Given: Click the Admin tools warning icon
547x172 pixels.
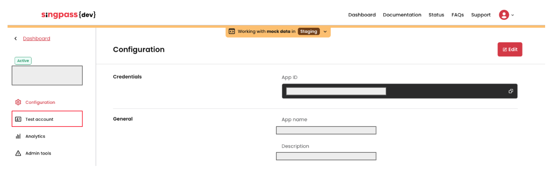Looking at the screenshot, I should tap(18, 153).
